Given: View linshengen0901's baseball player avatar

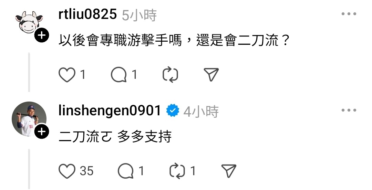Looking at the screenshot, I should pyautogui.click(x=29, y=119).
